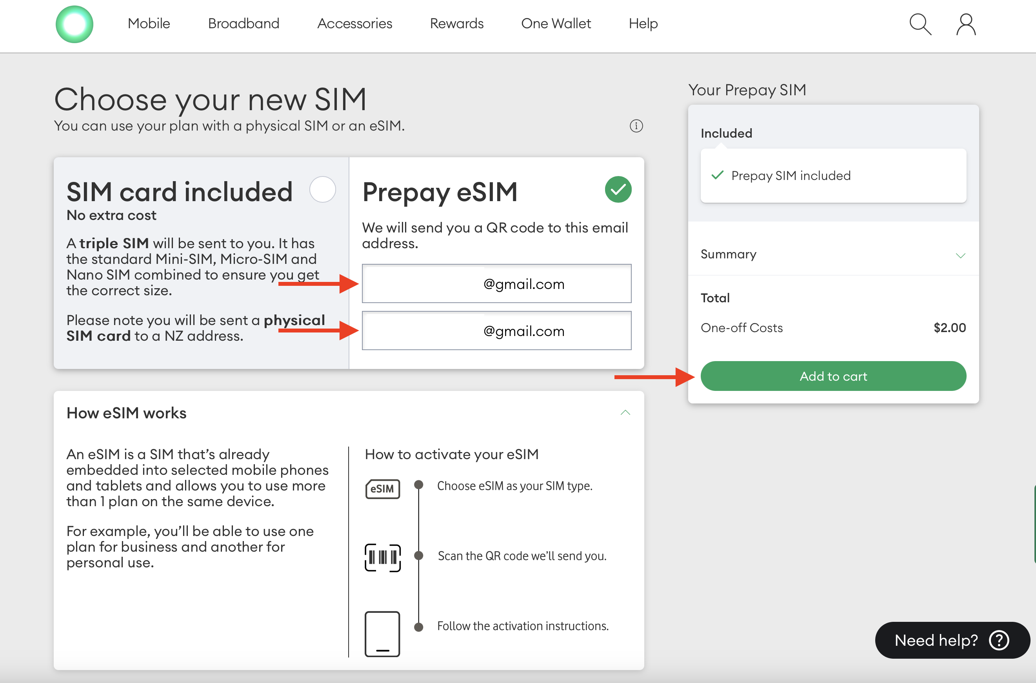Open the Mobile menu
This screenshot has height=683, width=1036.
[149, 24]
